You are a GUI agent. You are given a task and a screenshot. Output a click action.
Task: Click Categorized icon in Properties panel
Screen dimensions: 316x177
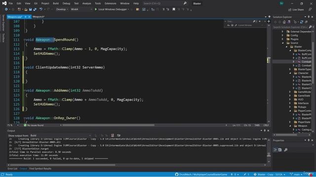pyautogui.click(x=276, y=149)
